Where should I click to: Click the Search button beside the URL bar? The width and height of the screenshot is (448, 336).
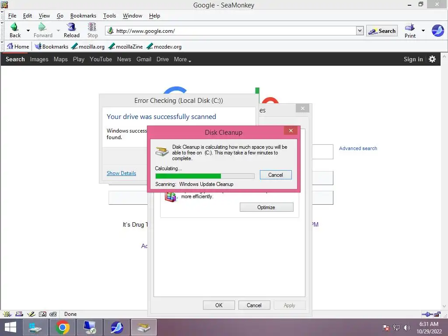(382, 31)
